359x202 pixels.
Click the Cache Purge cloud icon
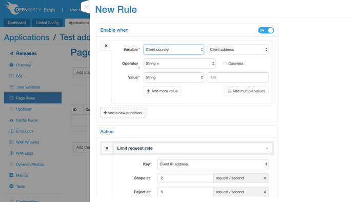11,120
